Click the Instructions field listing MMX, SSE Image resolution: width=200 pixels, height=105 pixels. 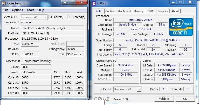pyautogui.click(x=153, y=54)
